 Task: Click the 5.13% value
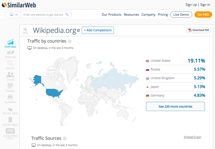pyautogui.click(x=199, y=87)
